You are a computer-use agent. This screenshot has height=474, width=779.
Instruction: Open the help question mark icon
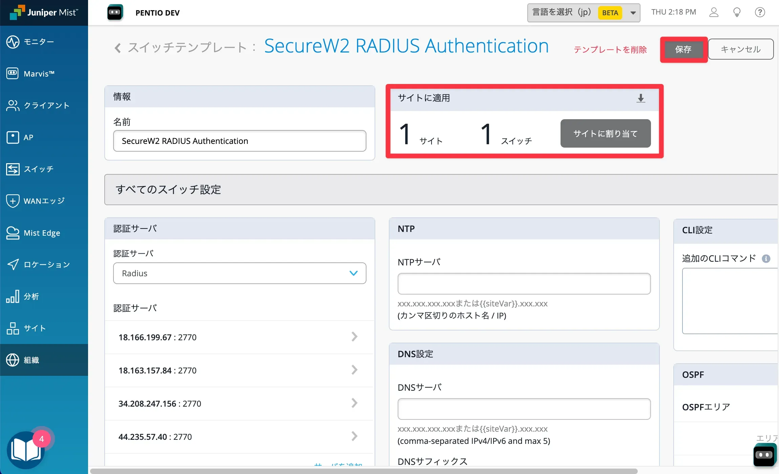pos(760,13)
